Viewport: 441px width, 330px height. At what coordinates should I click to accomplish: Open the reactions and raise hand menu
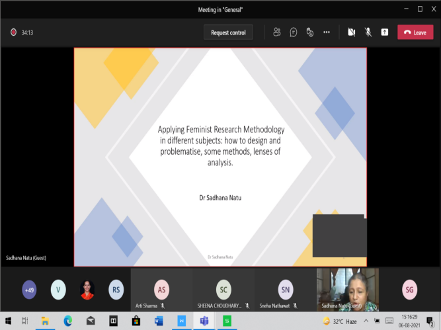click(x=309, y=32)
